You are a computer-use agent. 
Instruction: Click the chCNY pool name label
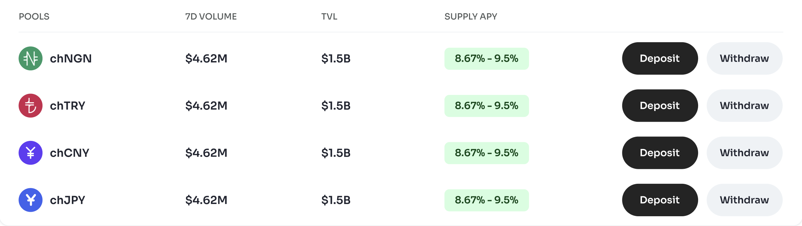click(70, 152)
